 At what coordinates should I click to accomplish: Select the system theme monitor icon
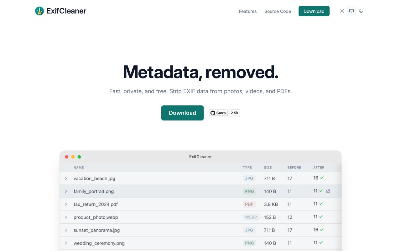352,11
